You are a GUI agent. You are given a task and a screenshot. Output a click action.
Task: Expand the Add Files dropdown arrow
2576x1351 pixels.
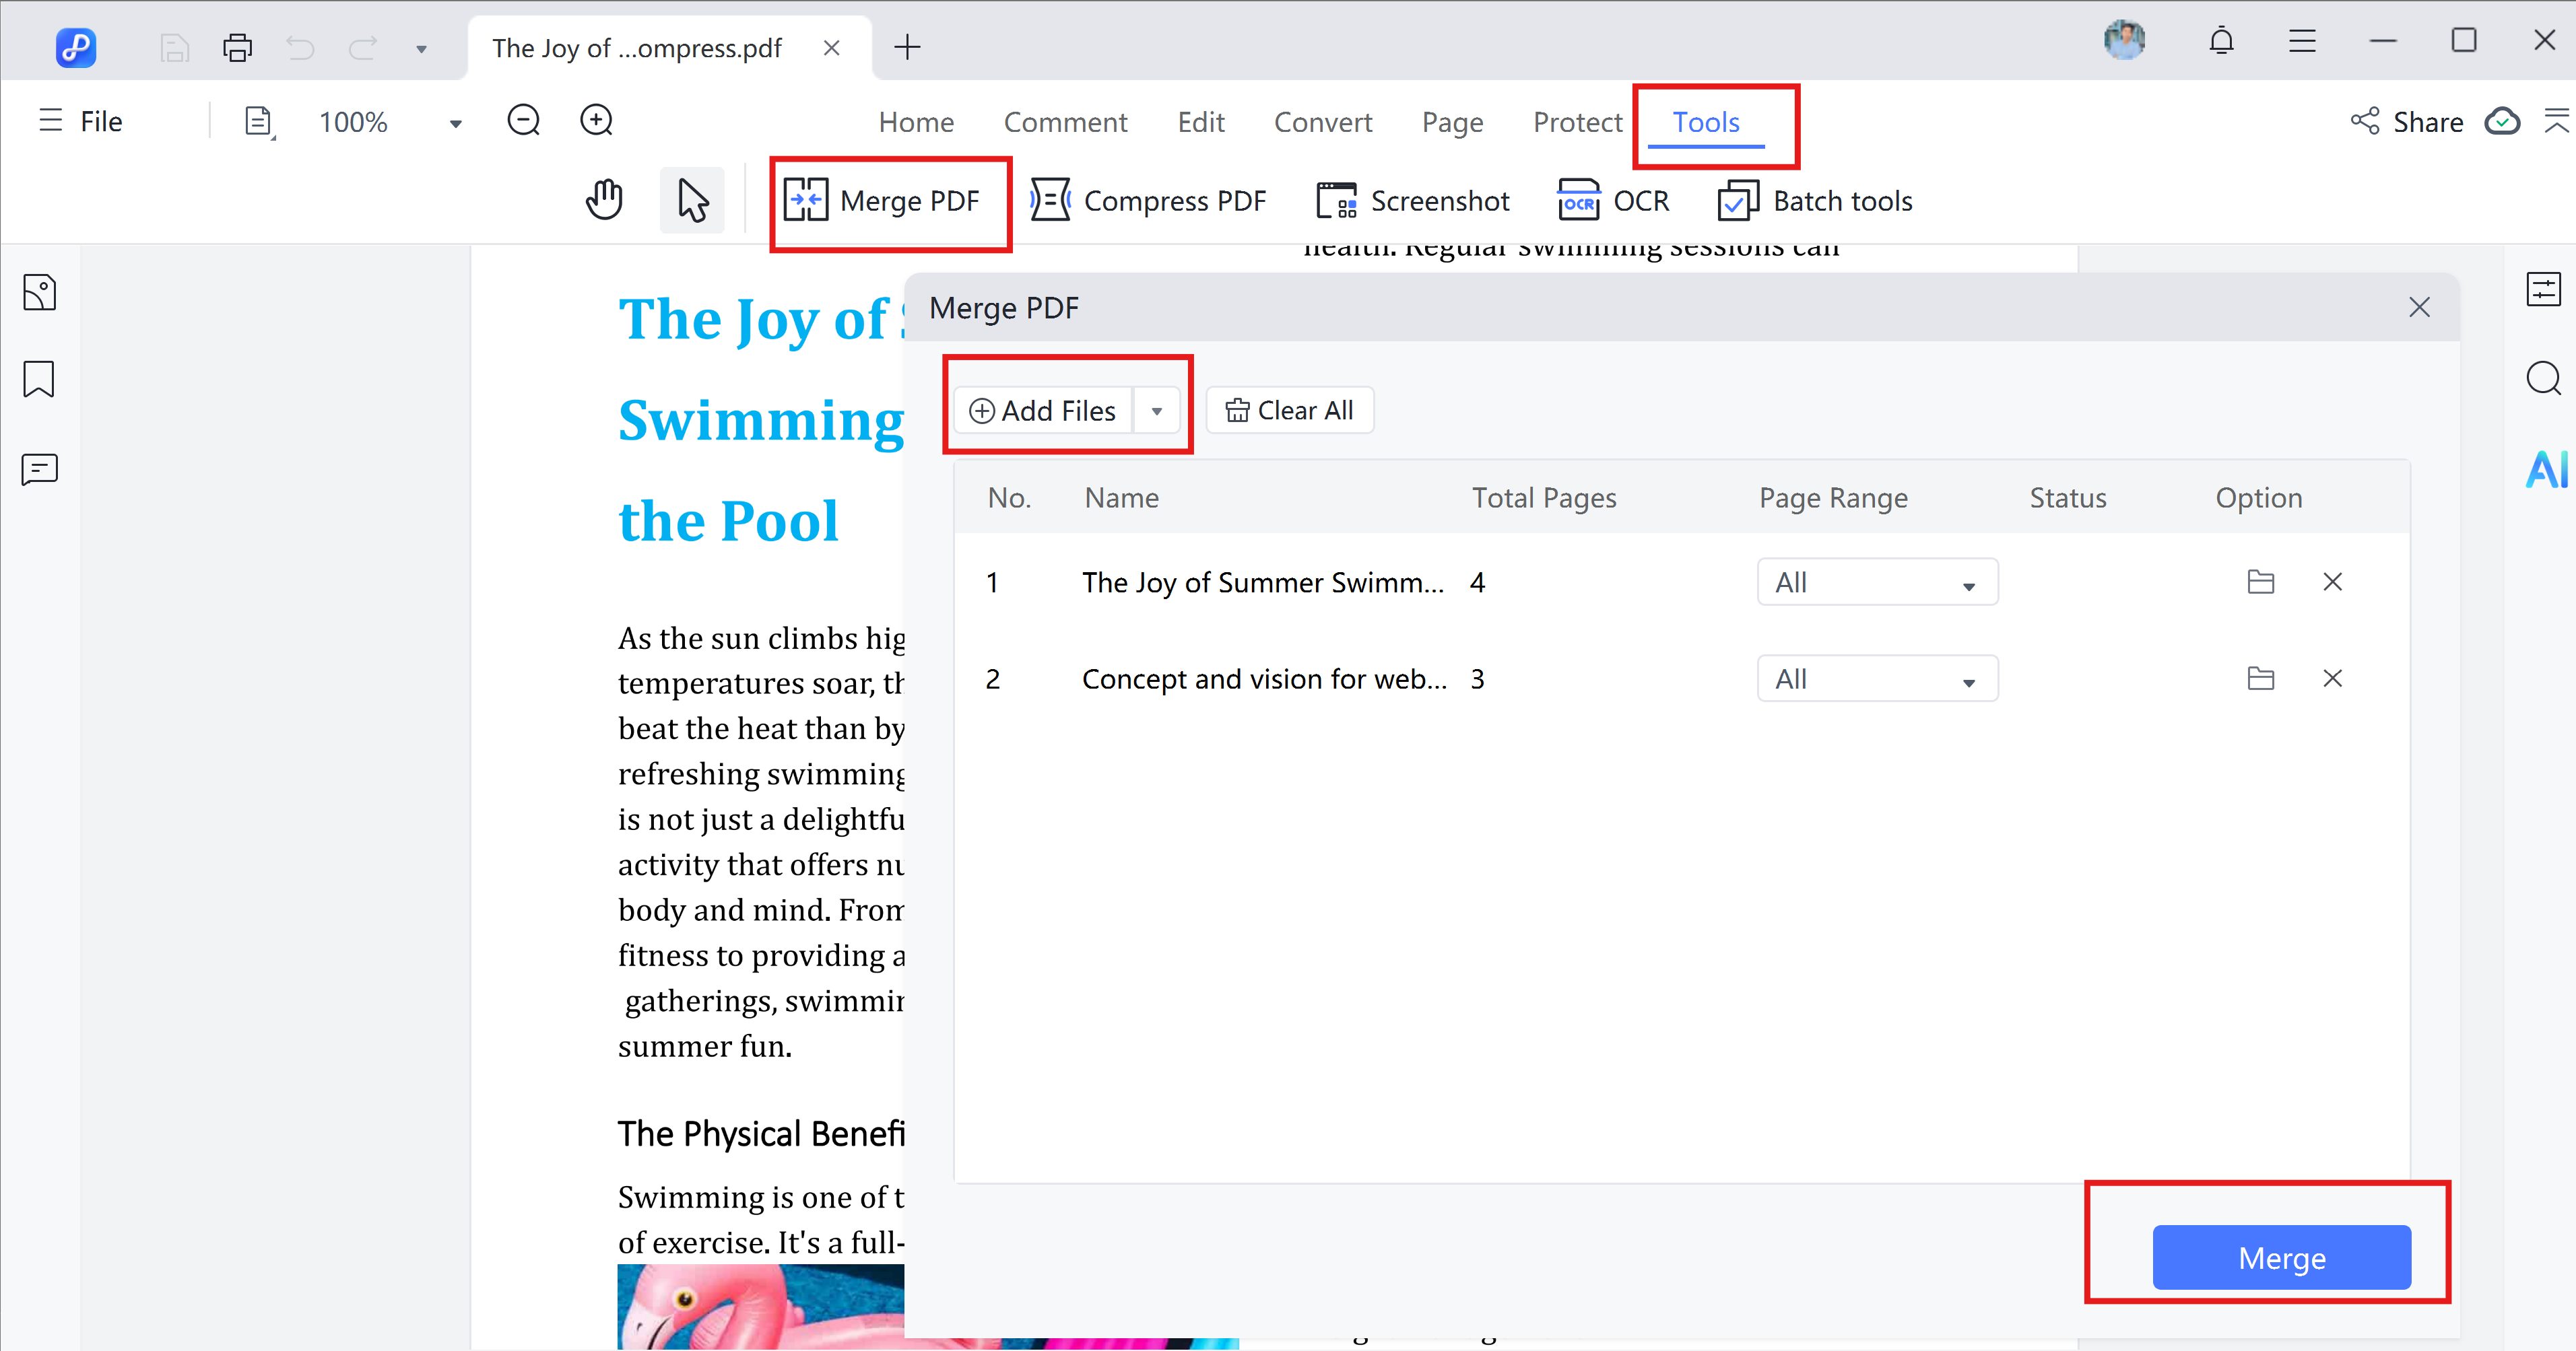coord(1156,411)
